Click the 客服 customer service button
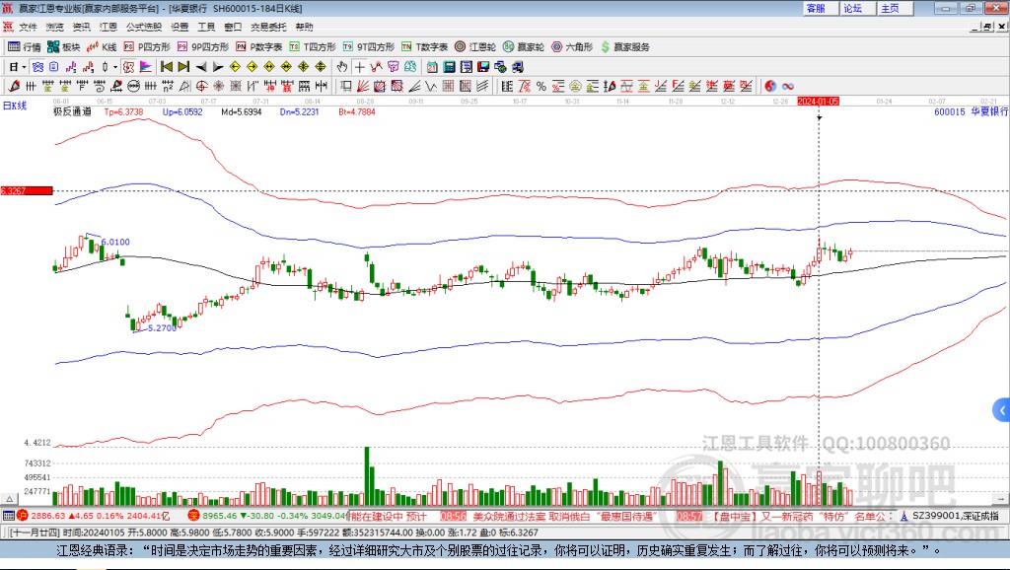This screenshot has height=570, width=1010. click(816, 8)
